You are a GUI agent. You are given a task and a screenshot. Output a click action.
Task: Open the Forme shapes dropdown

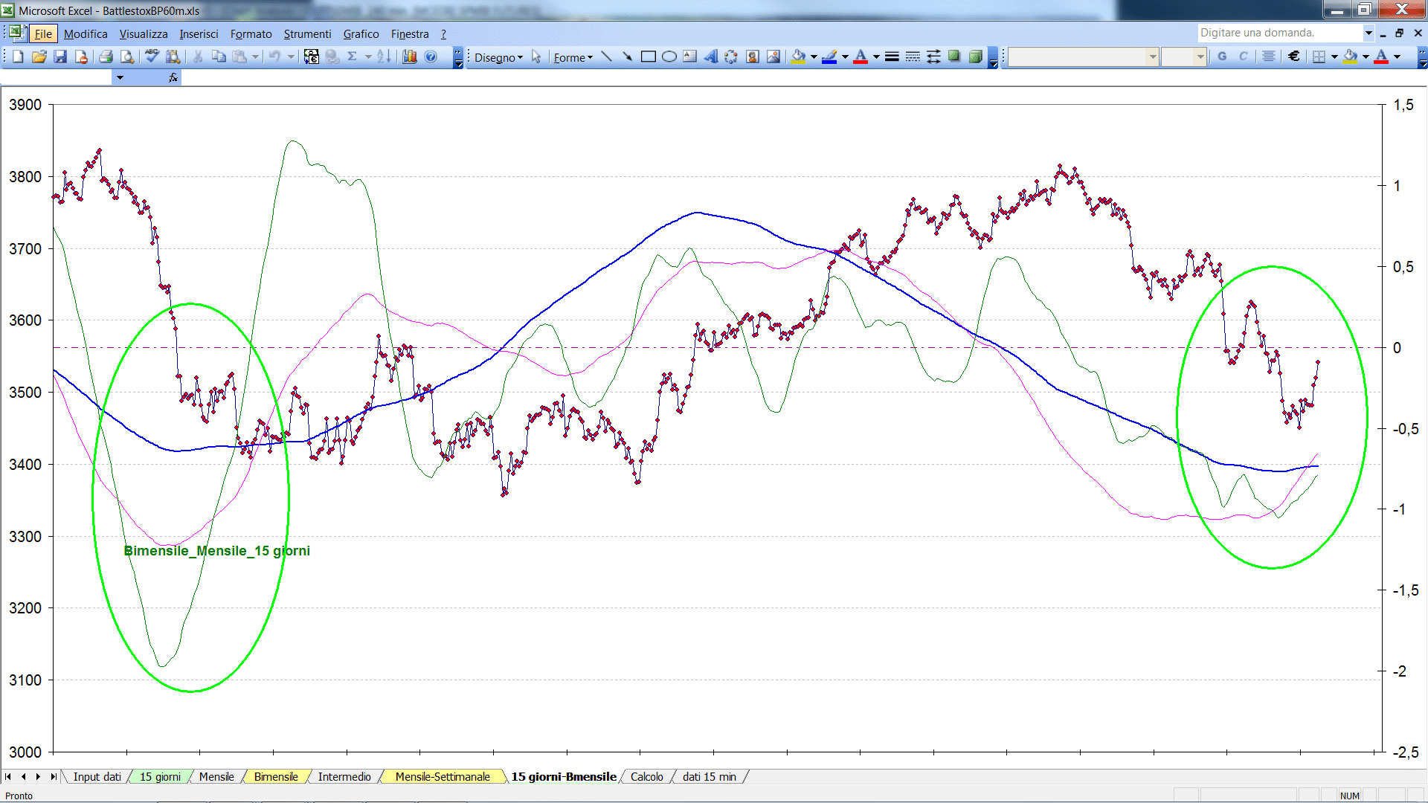click(x=573, y=57)
